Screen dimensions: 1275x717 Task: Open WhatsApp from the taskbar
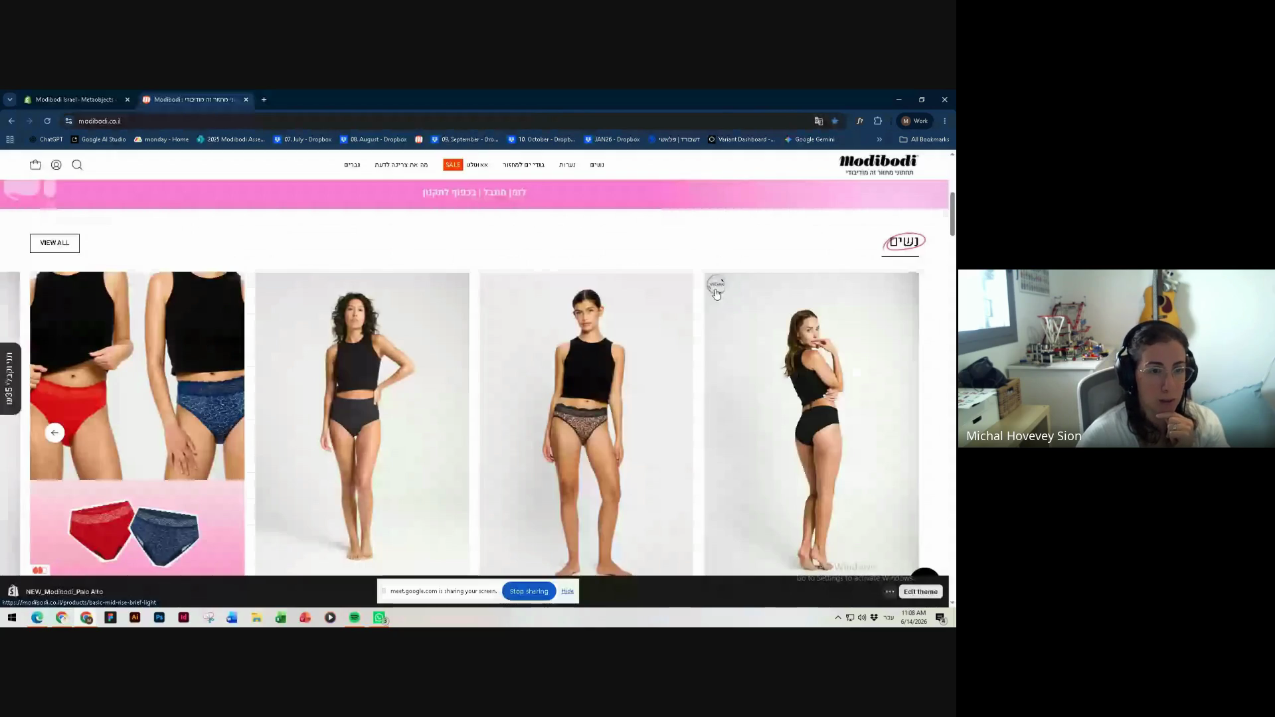click(x=379, y=617)
